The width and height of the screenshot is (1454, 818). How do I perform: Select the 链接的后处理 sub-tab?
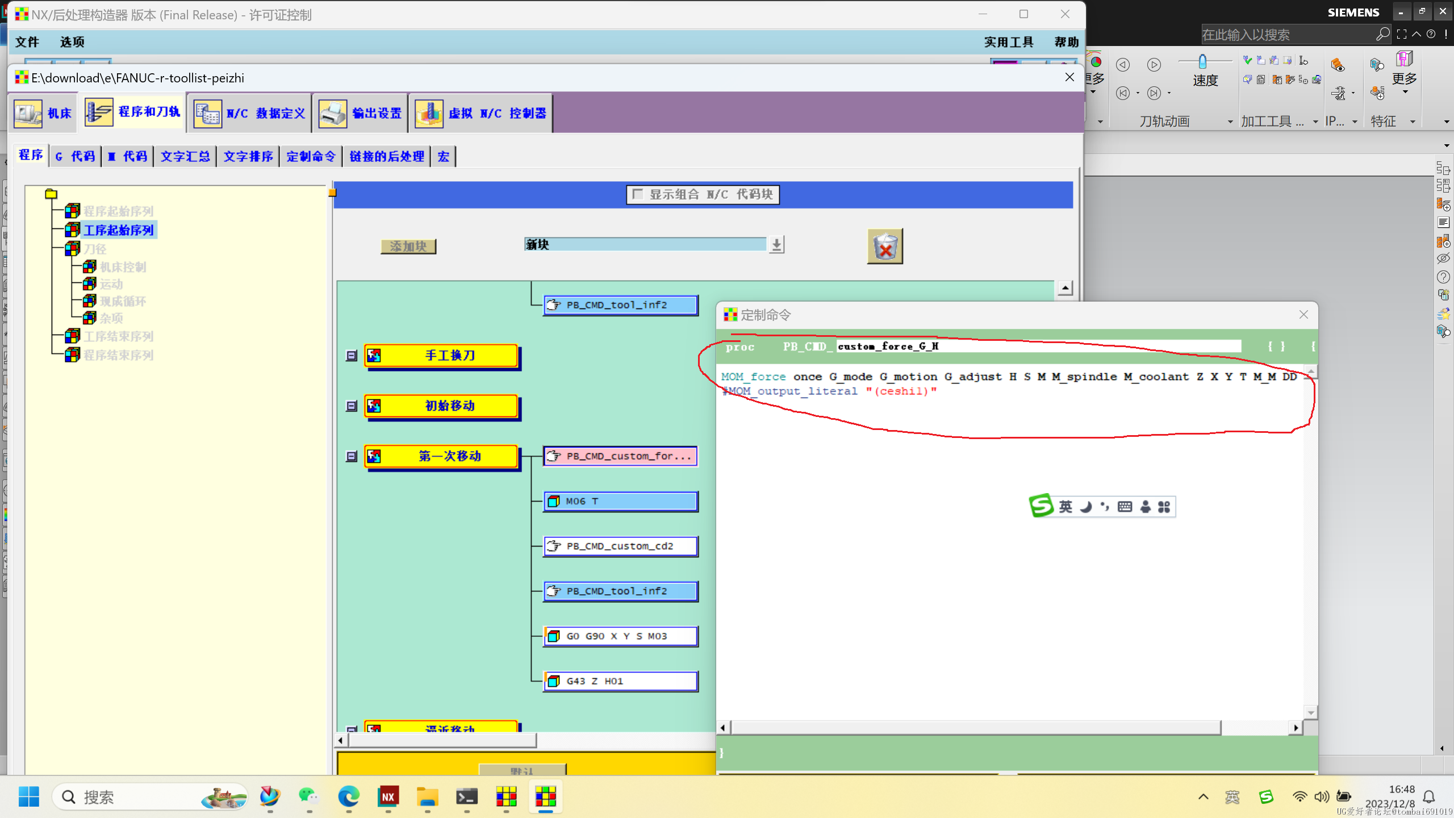(387, 156)
